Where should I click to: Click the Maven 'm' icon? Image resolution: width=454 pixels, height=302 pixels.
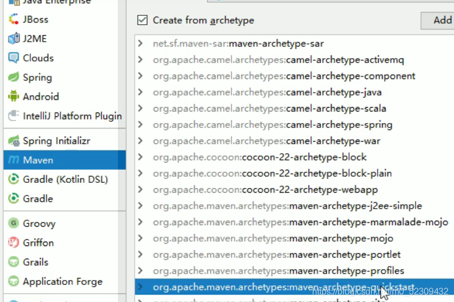pyautogui.click(x=14, y=160)
